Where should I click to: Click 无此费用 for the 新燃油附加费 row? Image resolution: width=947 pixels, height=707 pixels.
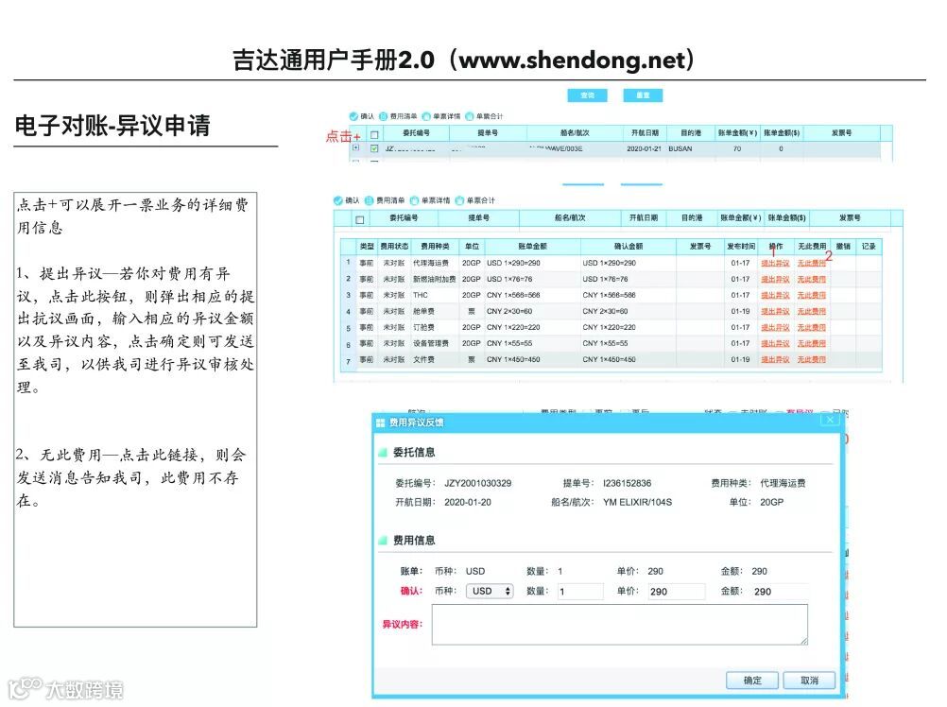pos(812,280)
